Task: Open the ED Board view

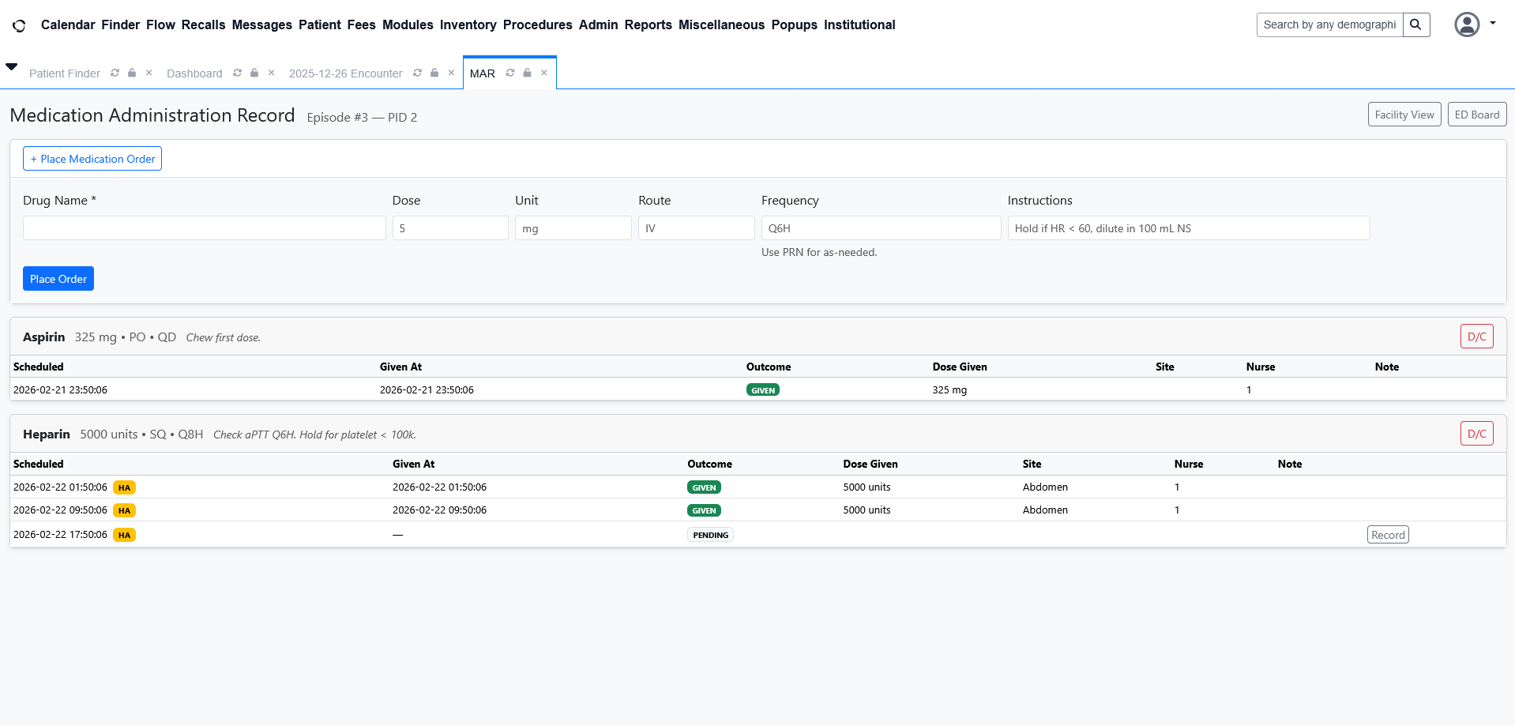Action: (1476, 115)
